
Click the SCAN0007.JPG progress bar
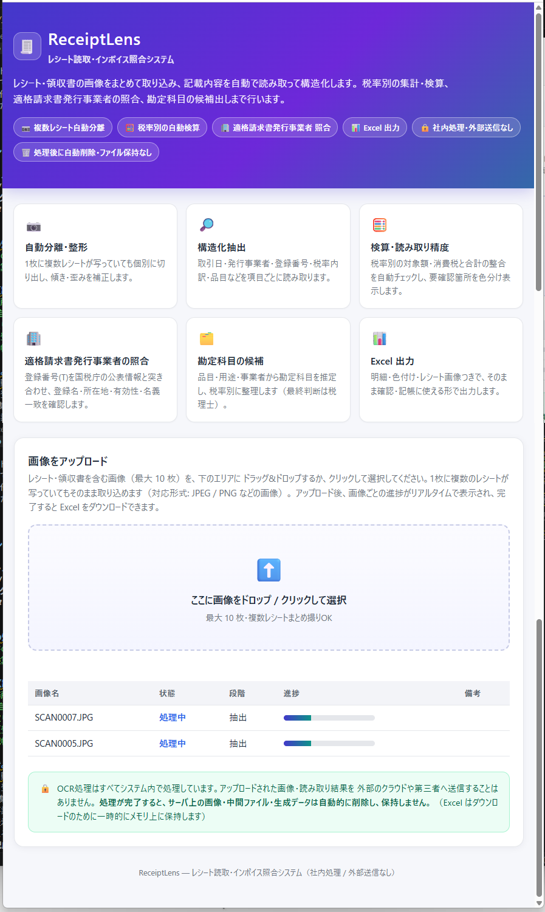tap(329, 718)
